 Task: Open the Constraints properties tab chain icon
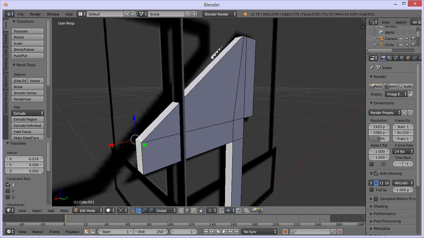[x=414, y=58]
